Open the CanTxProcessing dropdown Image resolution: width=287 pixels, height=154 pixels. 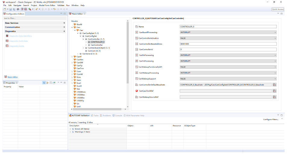(275, 61)
